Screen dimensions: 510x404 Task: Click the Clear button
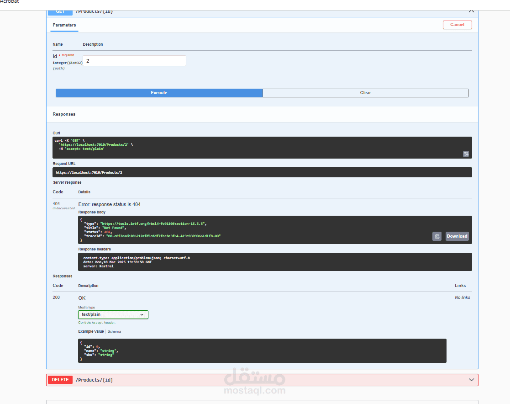[366, 93]
